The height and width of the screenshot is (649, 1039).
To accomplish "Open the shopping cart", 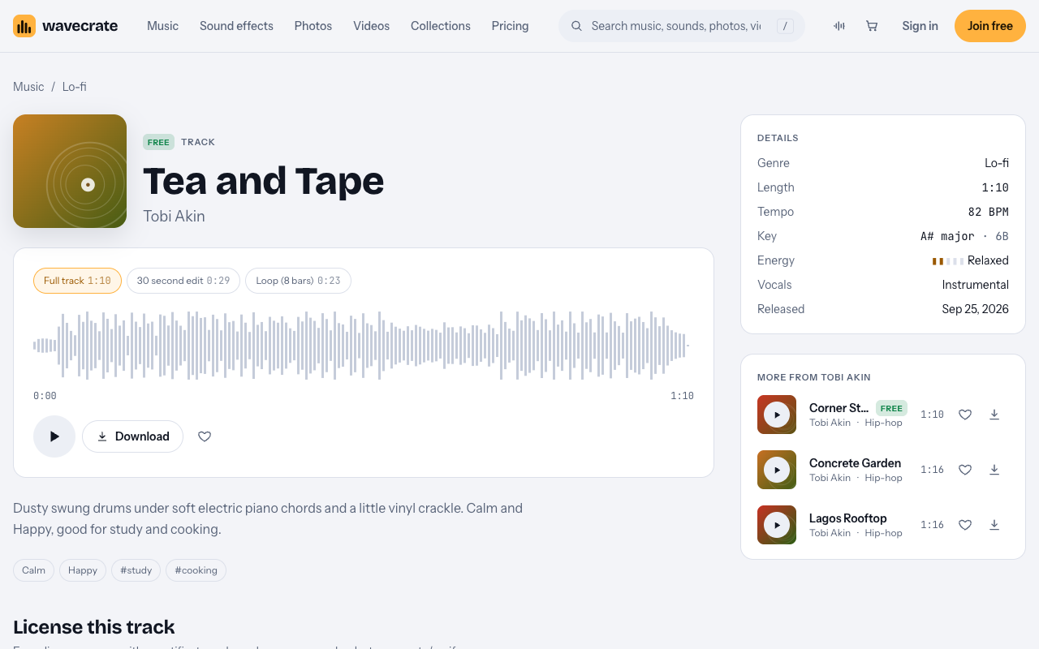I will click(872, 26).
